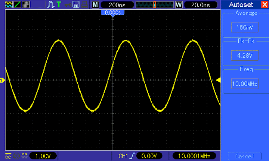The height and width of the screenshot is (161, 269).
Task: Click the 20 MHz bandwidth limit icon
Action: click(16, 156)
